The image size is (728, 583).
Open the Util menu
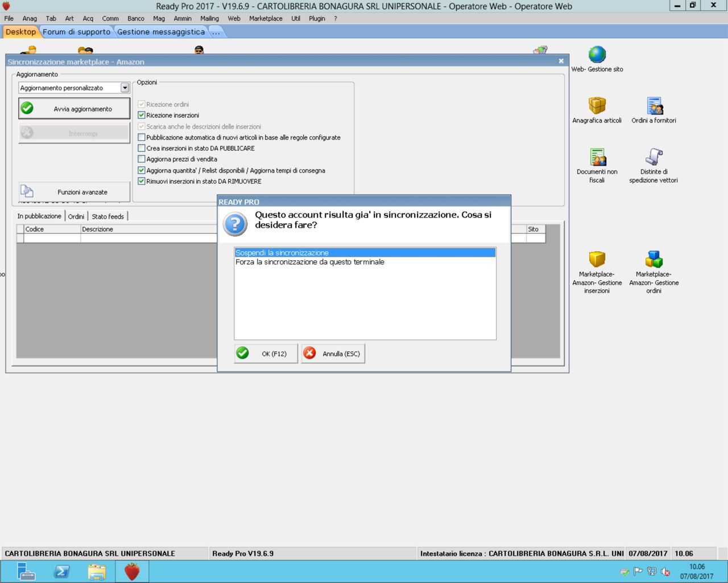(x=296, y=18)
